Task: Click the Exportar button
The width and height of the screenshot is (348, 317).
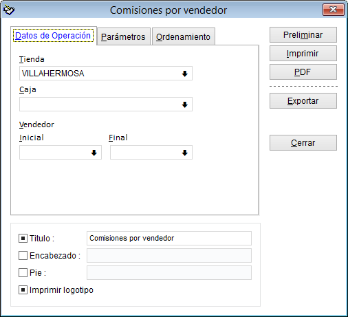Action: pyautogui.click(x=303, y=101)
